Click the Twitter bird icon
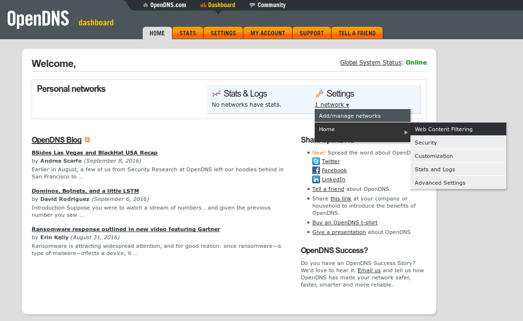Screen dimensions: 523x321 [x=316, y=161]
